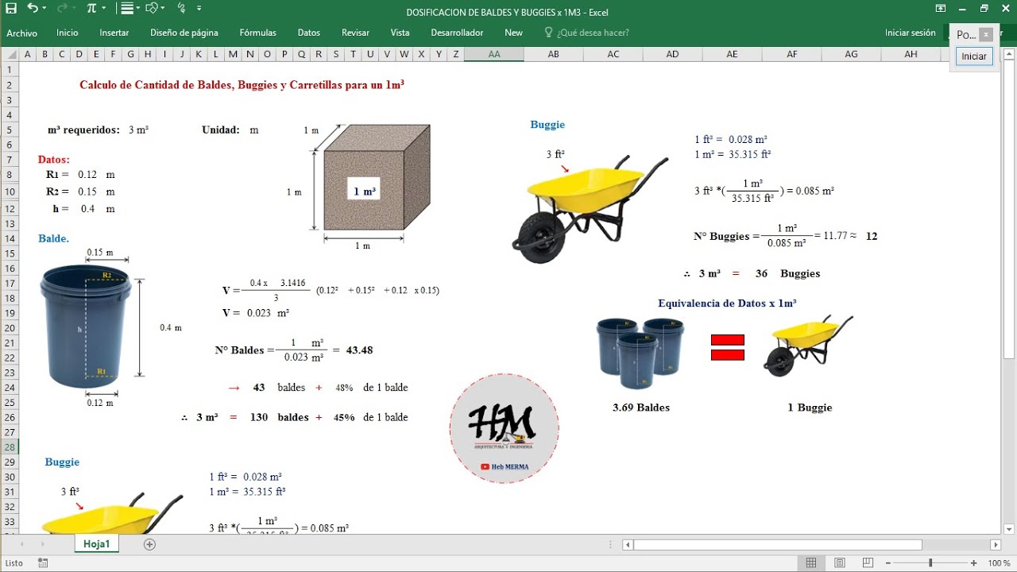This screenshot has width=1017, height=572.
Task: Open the Revisar ribbon tab
Action: pyautogui.click(x=355, y=33)
